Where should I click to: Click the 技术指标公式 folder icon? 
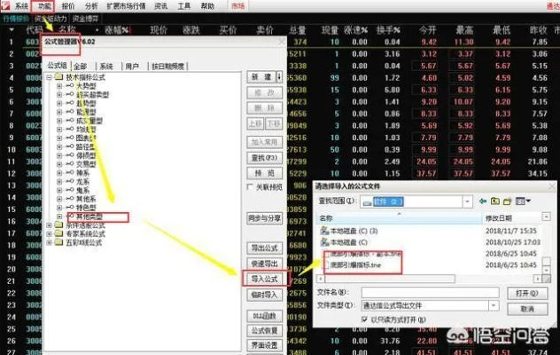[59, 77]
